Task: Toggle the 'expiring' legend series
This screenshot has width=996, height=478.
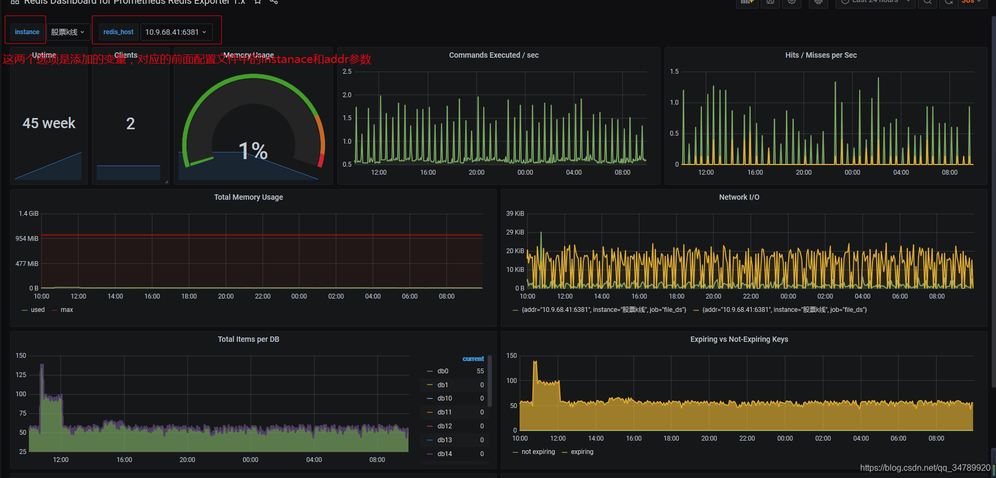Action: click(x=582, y=452)
